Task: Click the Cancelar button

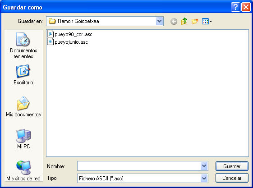Action: (x=232, y=178)
